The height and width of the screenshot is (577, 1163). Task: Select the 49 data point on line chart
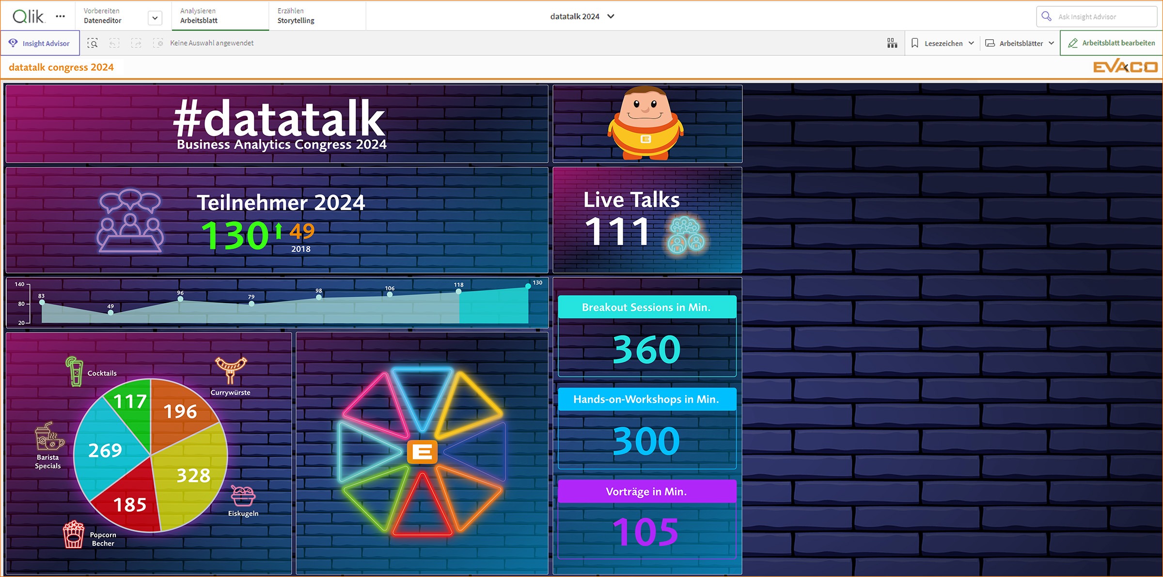110,313
